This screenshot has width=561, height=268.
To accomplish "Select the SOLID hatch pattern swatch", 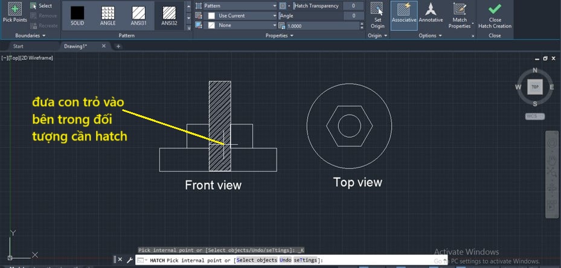I will pyautogui.click(x=77, y=16).
